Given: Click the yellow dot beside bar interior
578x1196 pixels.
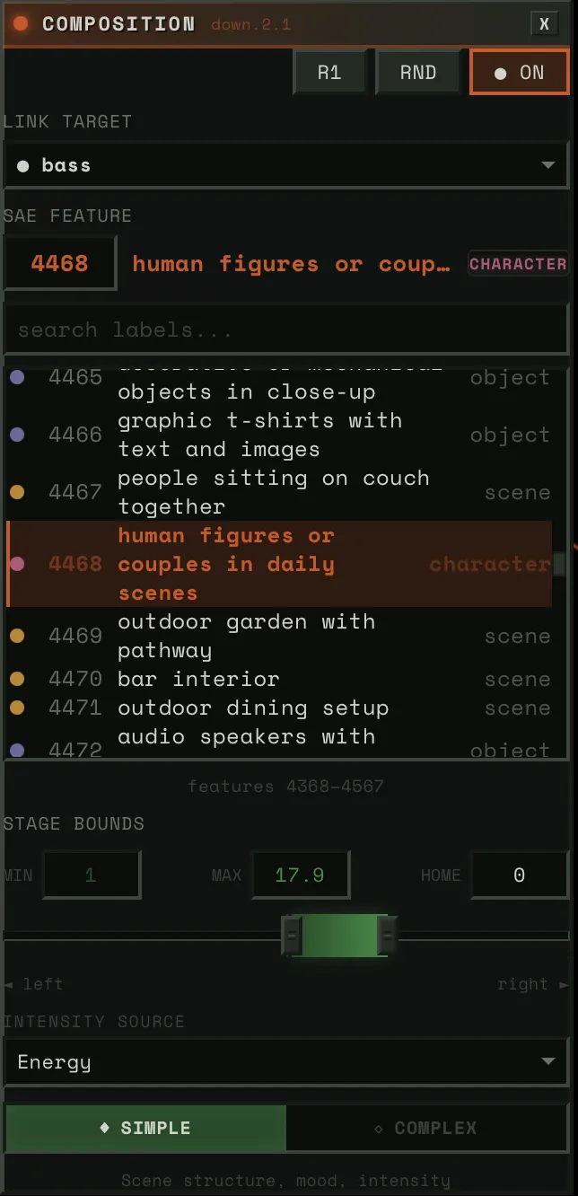Looking at the screenshot, I should pos(17,679).
